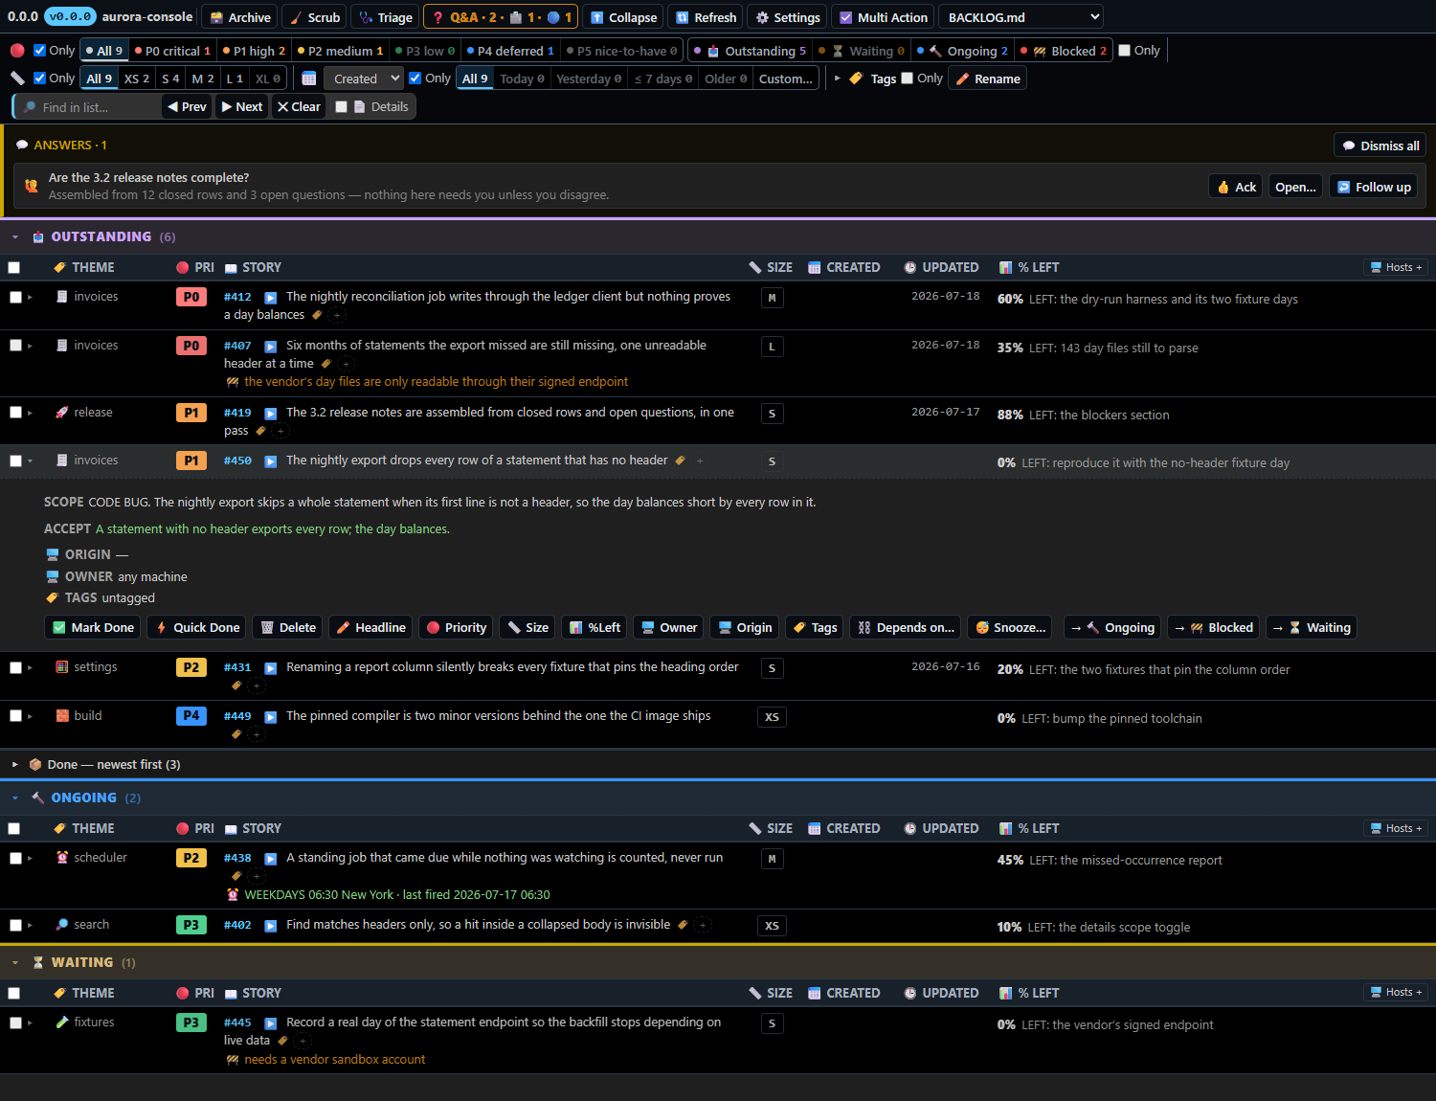Click the tag icon next to the Tags label in the filter bar
The width and height of the screenshot is (1436, 1101).
tap(856, 79)
